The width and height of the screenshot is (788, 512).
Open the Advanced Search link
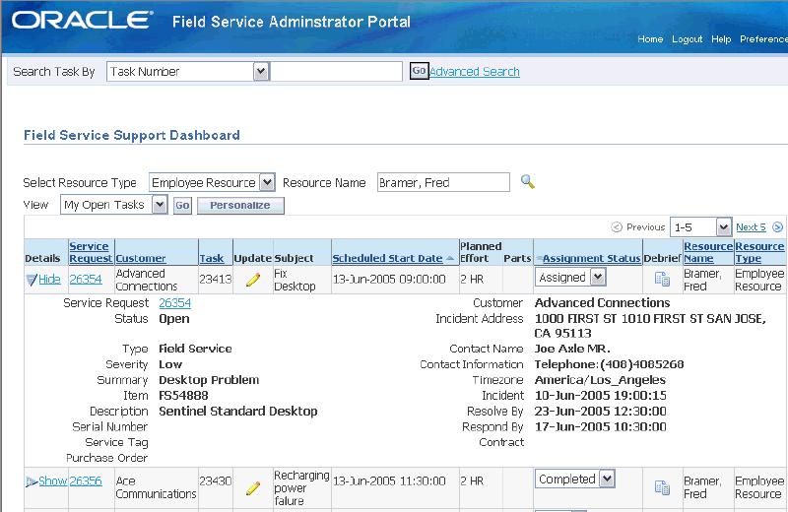point(475,72)
